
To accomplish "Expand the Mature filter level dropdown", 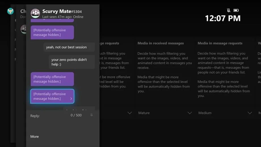I will coord(190,113).
